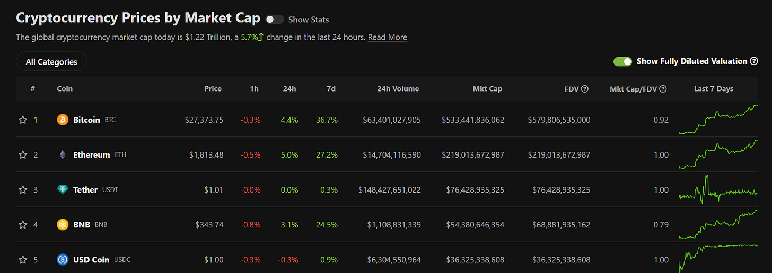Favorite Ethereum with its star icon
This screenshot has width=772, height=273.
tap(23, 155)
